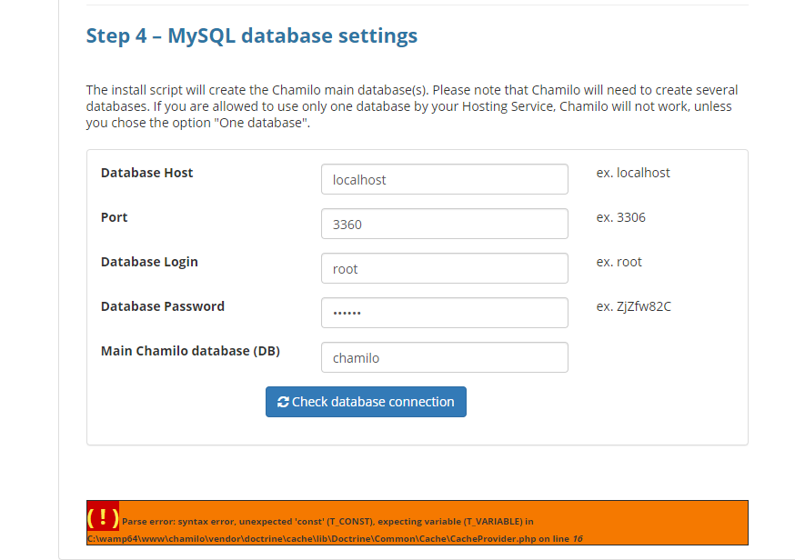The image size is (795, 560).
Task: Click the Database Host label
Action: pyautogui.click(x=146, y=173)
